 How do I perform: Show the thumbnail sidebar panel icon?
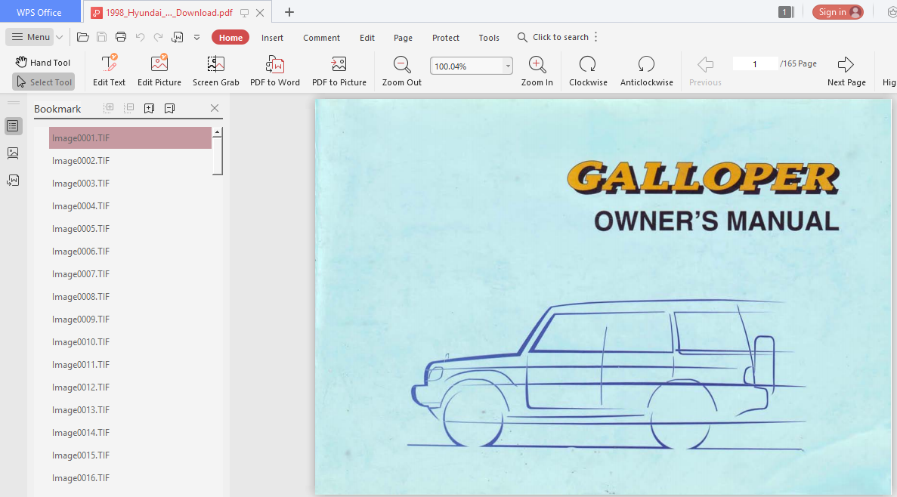pos(13,153)
